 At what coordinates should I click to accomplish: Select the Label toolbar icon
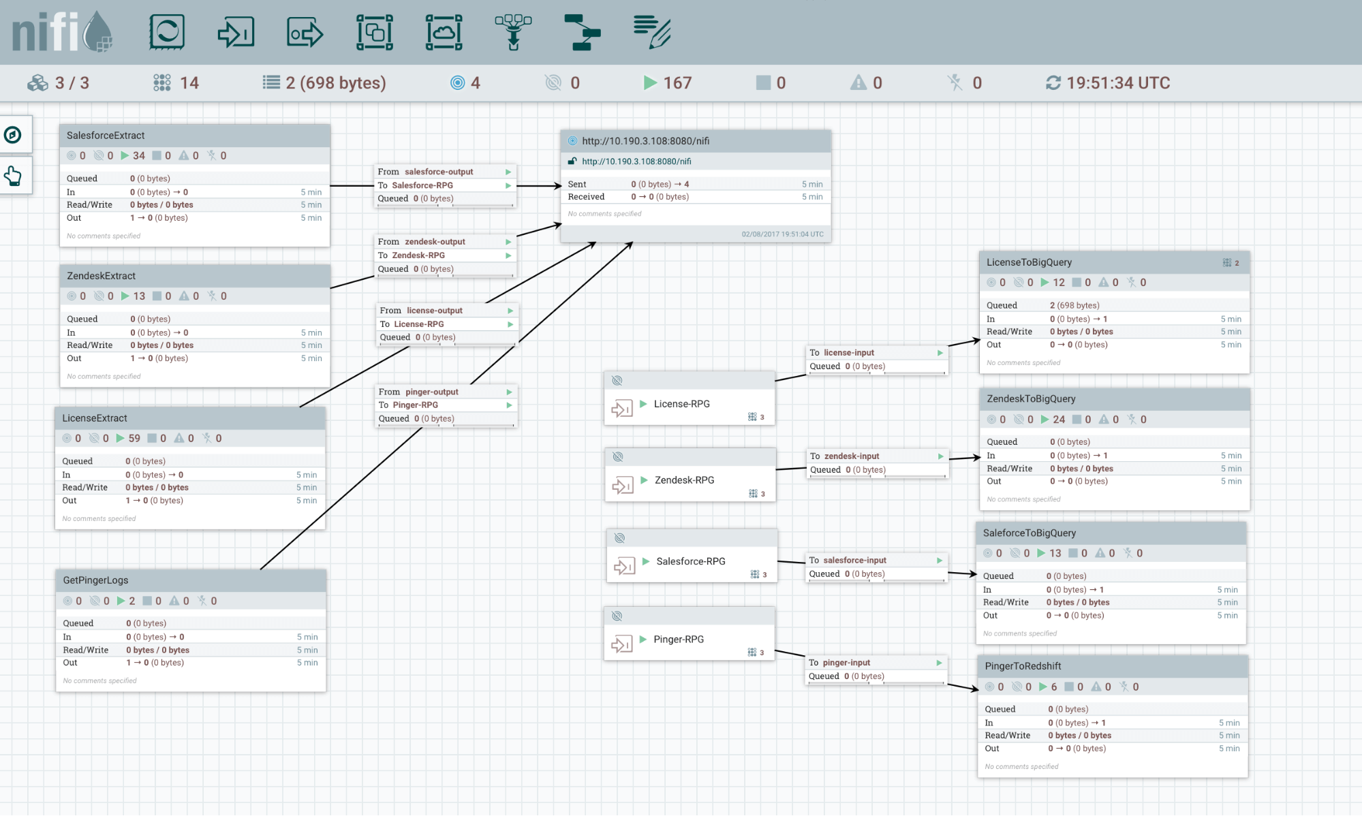pyautogui.click(x=652, y=32)
